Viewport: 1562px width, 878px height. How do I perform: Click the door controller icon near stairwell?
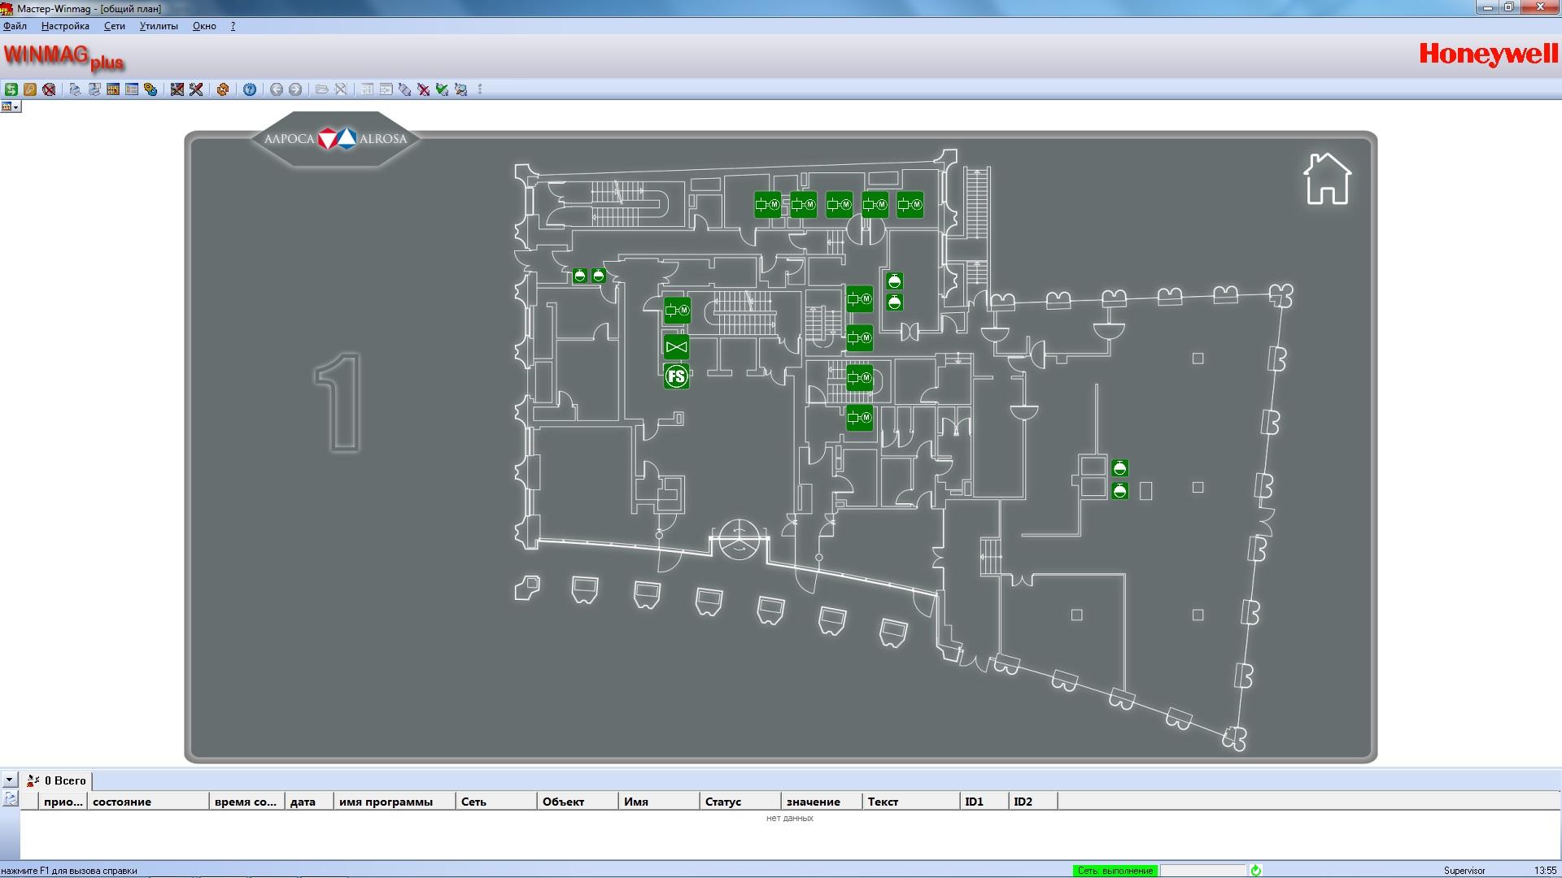click(x=676, y=310)
